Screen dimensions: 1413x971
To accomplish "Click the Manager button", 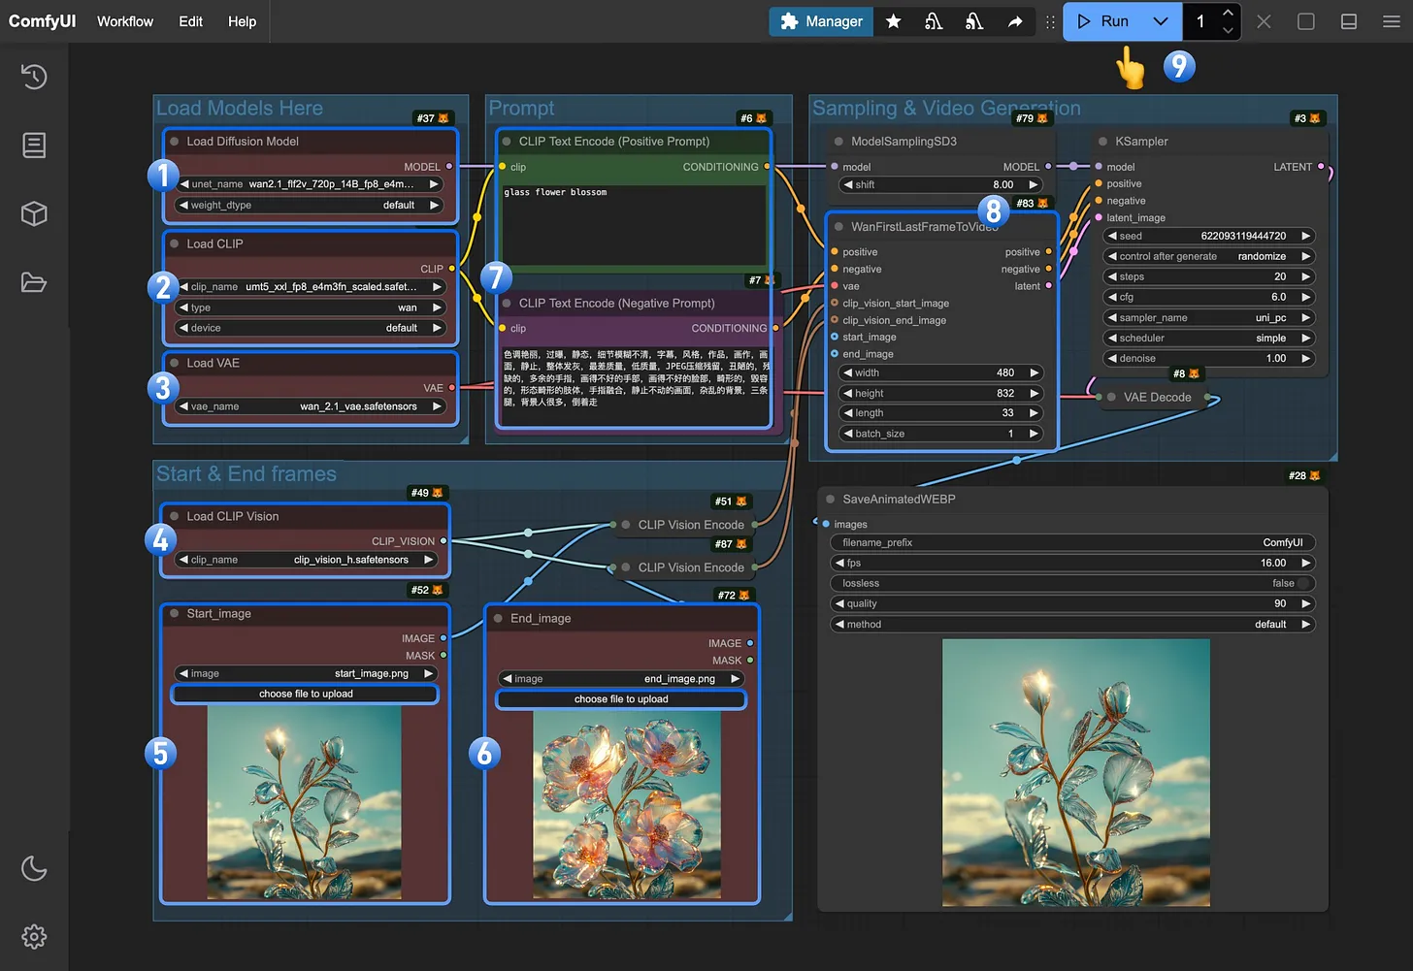I will point(821,21).
